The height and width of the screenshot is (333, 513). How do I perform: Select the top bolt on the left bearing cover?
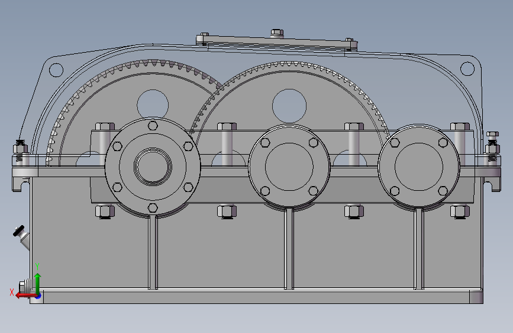point(153,126)
